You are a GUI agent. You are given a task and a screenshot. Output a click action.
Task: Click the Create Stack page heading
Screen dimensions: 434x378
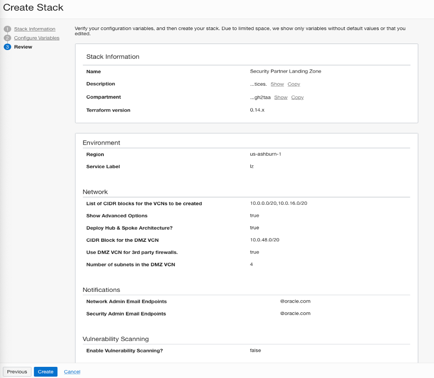pyautogui.click(x=33, y=7)
